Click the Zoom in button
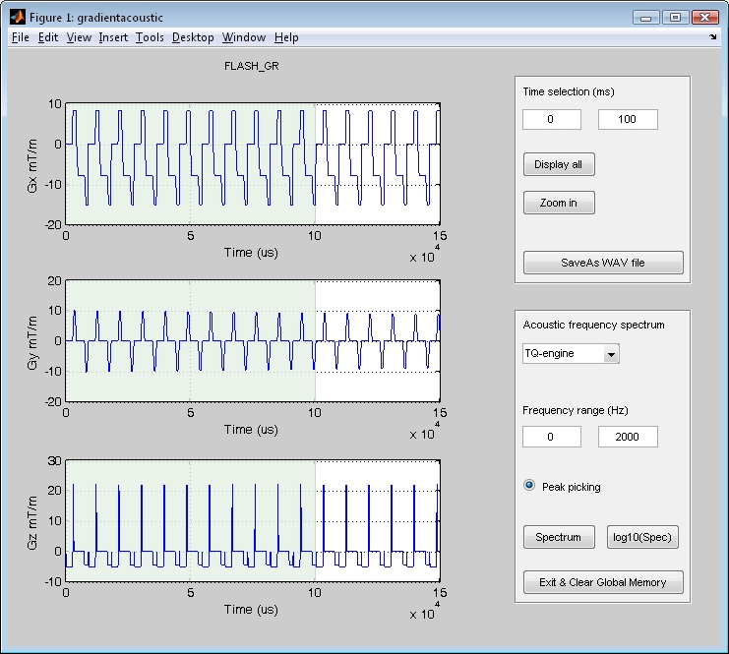The height and width of the screenshot is (654, 729). pos(559,203)
